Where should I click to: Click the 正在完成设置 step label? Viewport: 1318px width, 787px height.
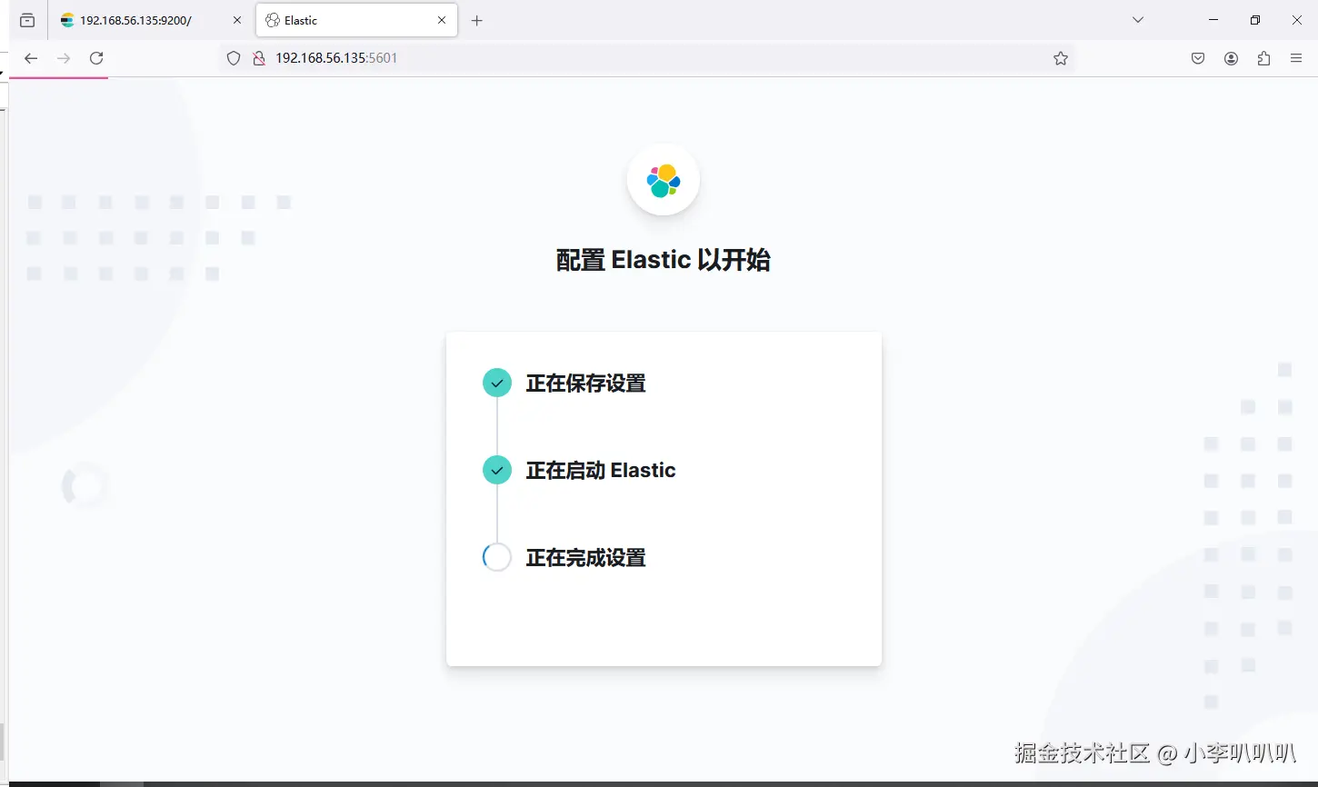[585, 557]
